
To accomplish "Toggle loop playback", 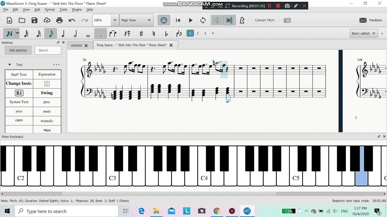I will coord(203,20).
